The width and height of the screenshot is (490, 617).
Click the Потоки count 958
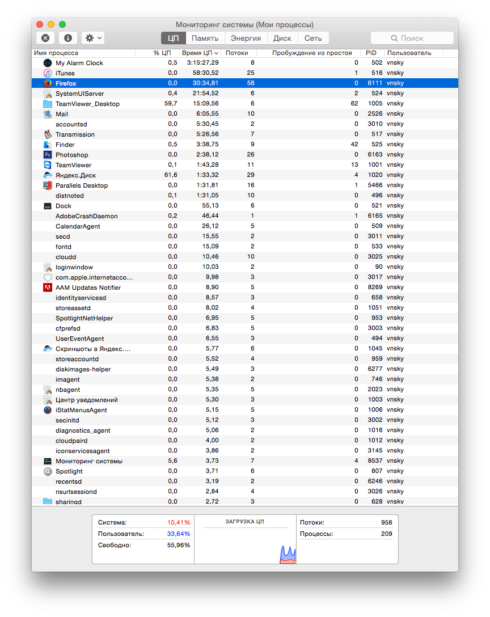386,522
